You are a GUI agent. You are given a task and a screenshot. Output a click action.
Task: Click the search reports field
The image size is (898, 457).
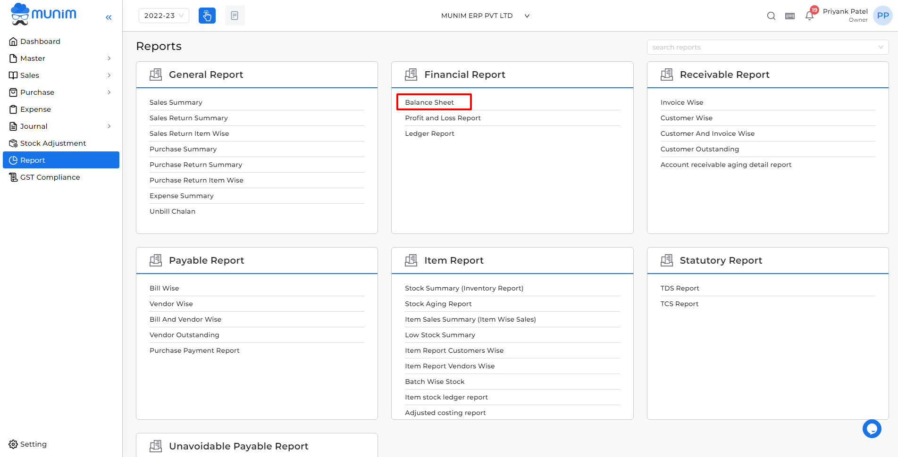(767, 47)
